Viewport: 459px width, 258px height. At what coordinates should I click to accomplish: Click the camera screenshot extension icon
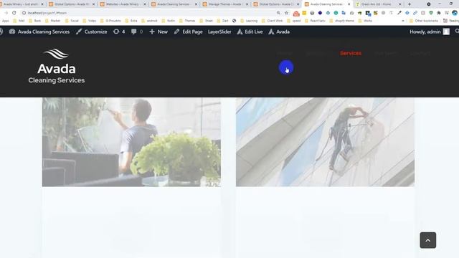coord(351,13)
